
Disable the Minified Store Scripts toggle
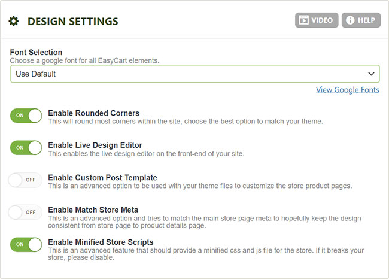click(26, 244)
